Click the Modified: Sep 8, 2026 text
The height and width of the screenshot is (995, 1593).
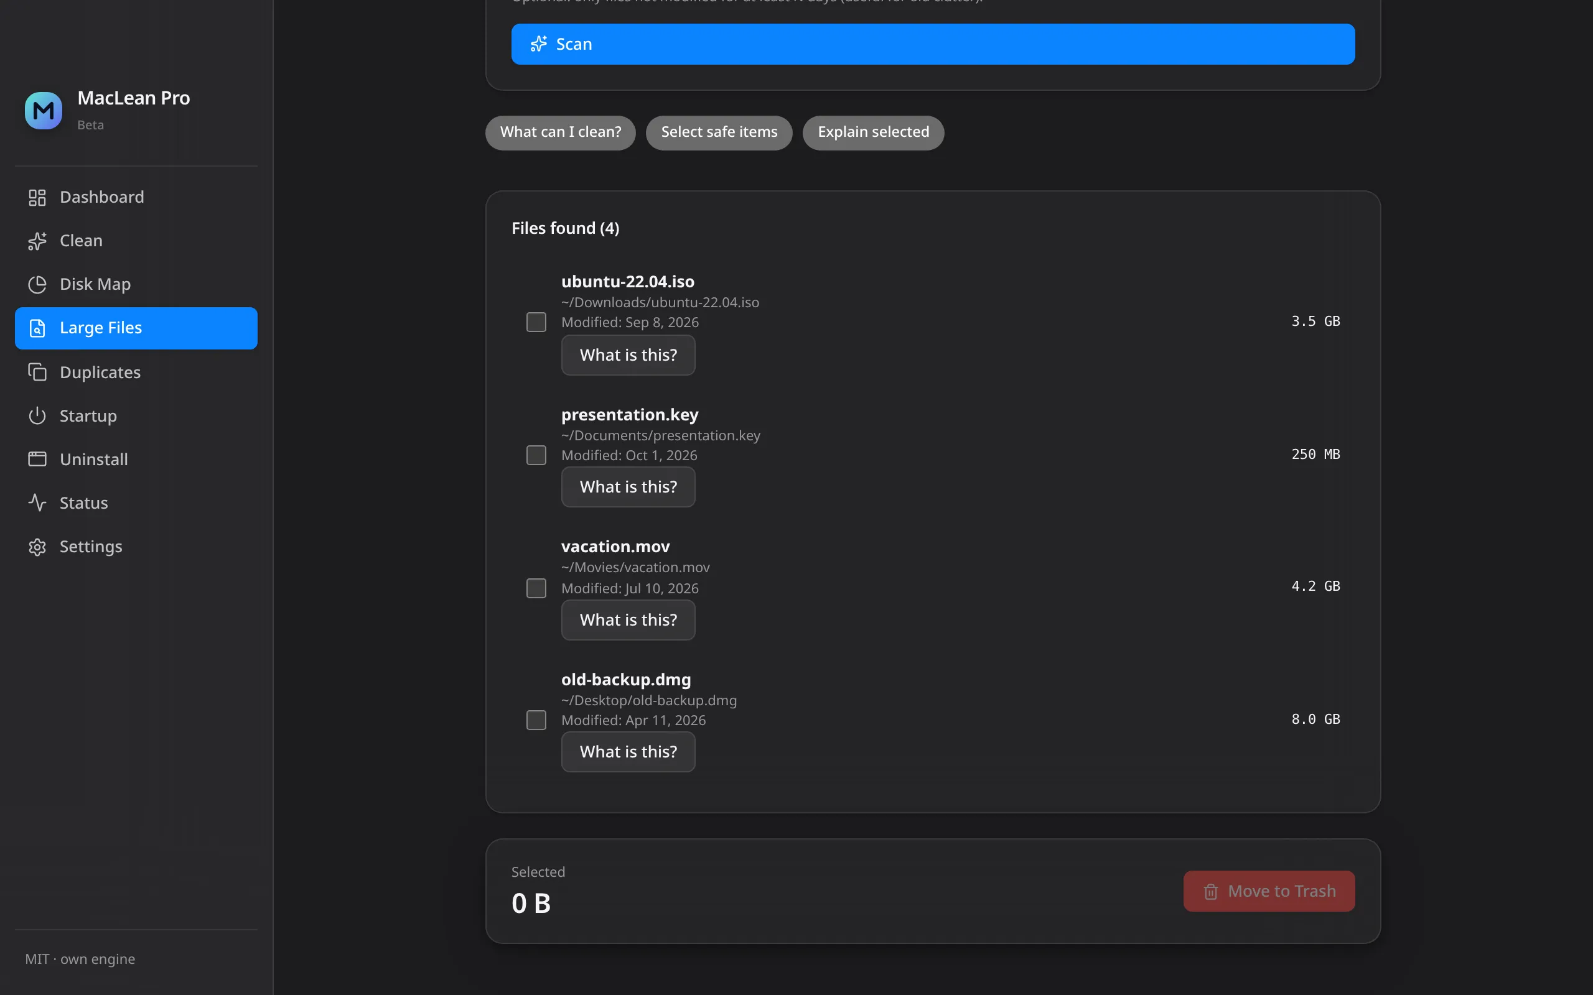(x=630, y=323)
